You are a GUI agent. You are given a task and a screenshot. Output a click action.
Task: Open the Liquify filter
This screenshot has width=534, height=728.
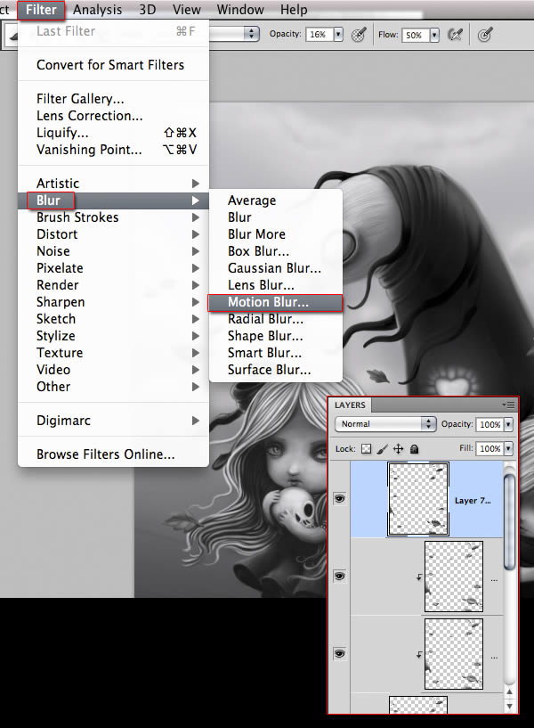pos(113,133)
